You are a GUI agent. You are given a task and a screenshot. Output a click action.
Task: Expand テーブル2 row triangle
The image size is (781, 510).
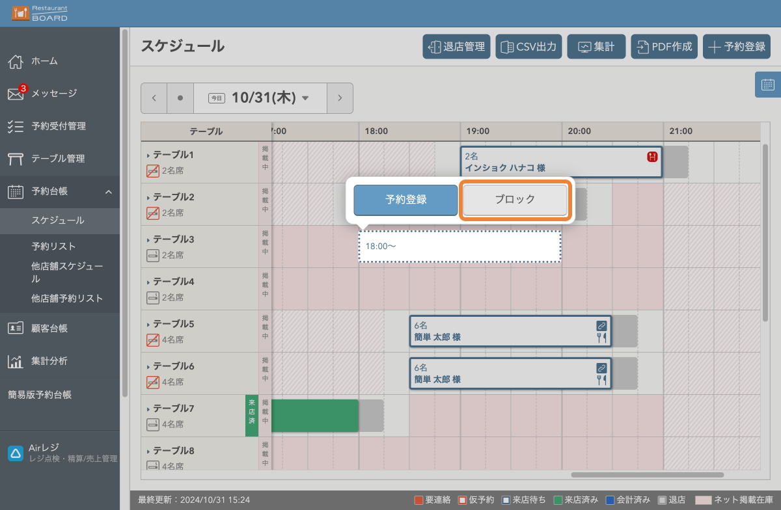pos(148,198)
